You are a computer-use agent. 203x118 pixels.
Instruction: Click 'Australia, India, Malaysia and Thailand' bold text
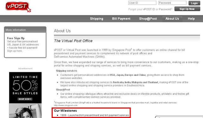point(135,82)
